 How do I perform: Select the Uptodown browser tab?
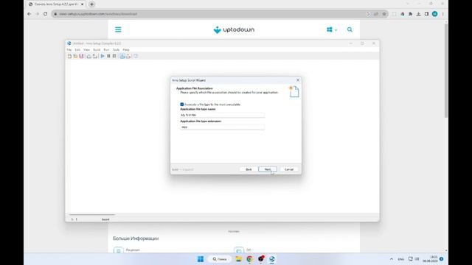(56, 4)
